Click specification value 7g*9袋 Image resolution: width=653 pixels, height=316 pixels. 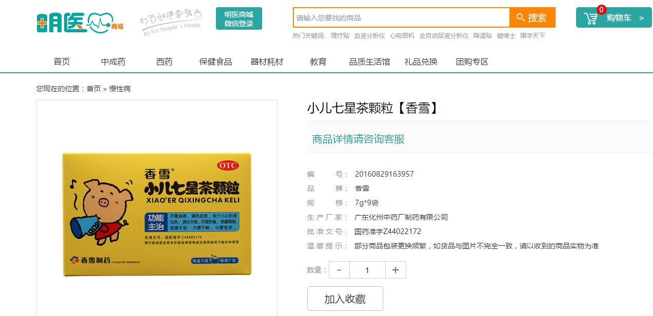(367, 203)
